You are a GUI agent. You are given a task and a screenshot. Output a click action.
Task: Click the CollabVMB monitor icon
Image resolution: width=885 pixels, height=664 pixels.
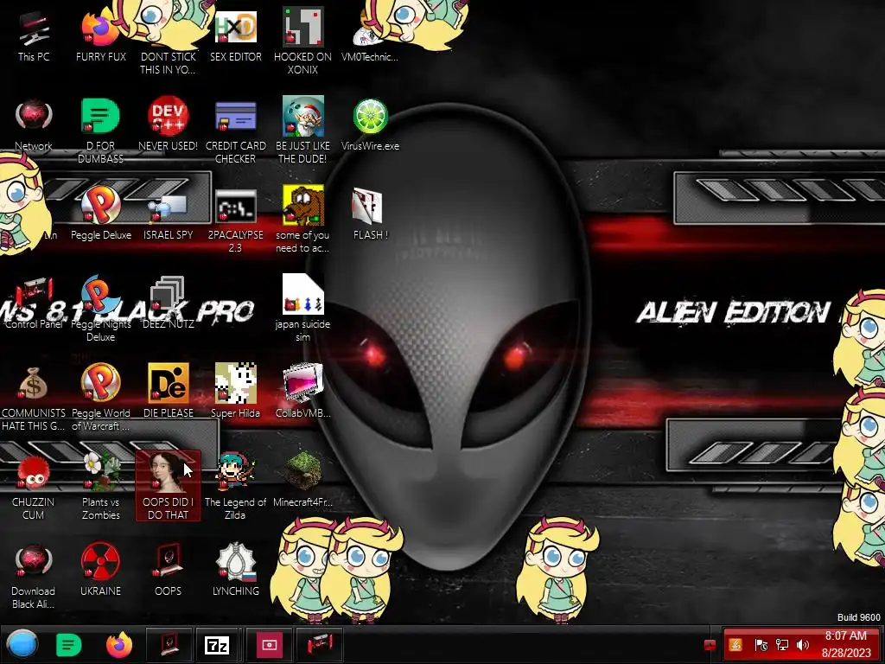click(x=302, y=391)
